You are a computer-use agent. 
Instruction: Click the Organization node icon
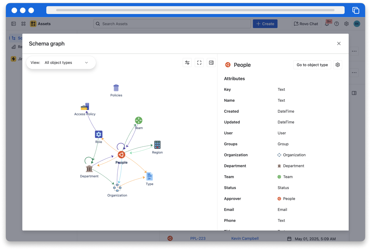point(117,187)
